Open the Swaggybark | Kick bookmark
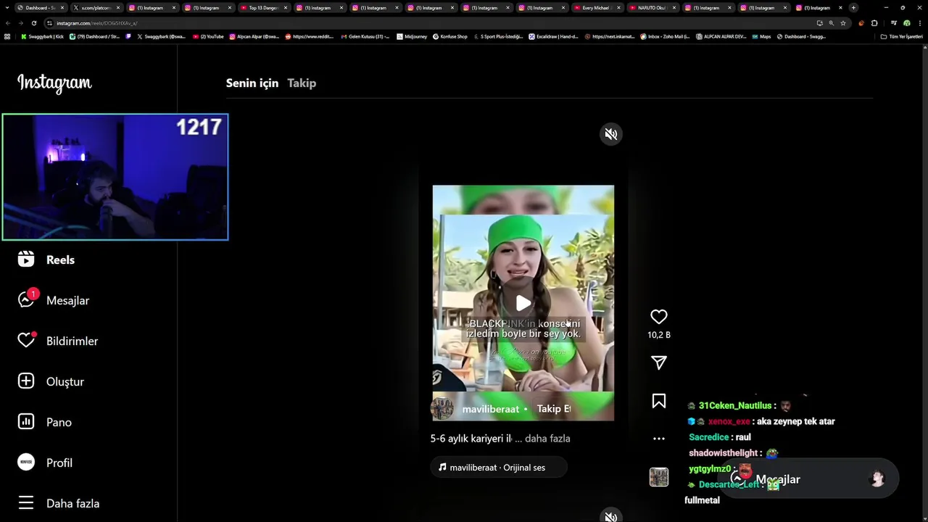 click(x=42, y=36)
